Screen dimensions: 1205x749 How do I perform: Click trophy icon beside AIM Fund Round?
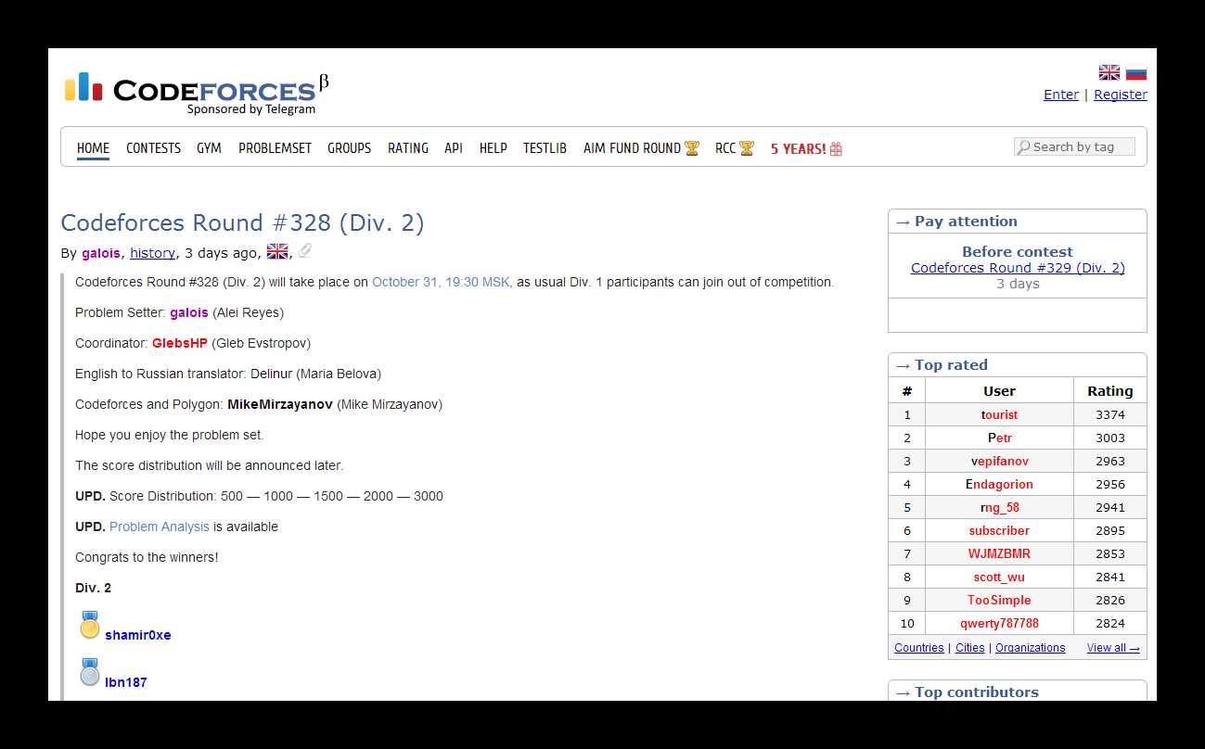(x=692, y=148)
